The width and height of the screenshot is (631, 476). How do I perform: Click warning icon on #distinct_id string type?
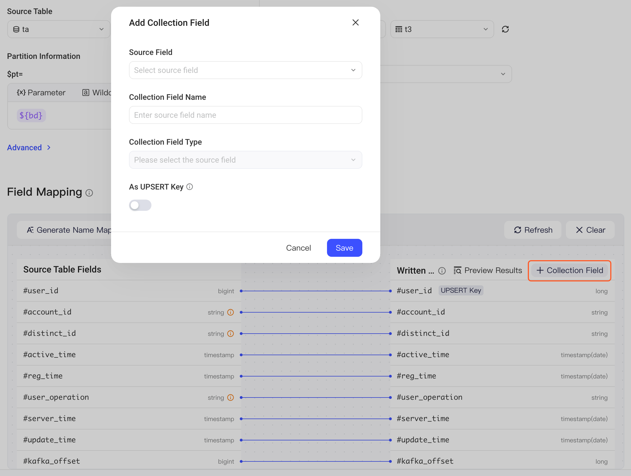click(231, 334)
